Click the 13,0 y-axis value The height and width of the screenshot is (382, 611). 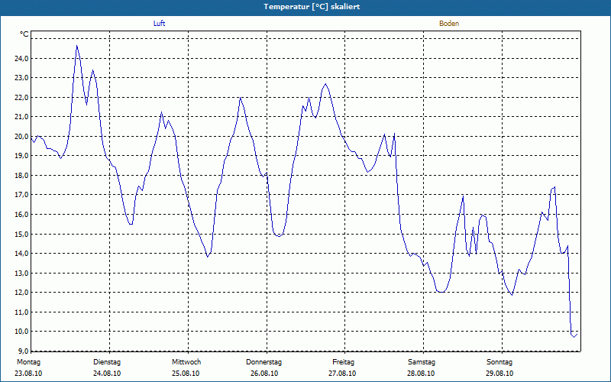coord(21,273)
